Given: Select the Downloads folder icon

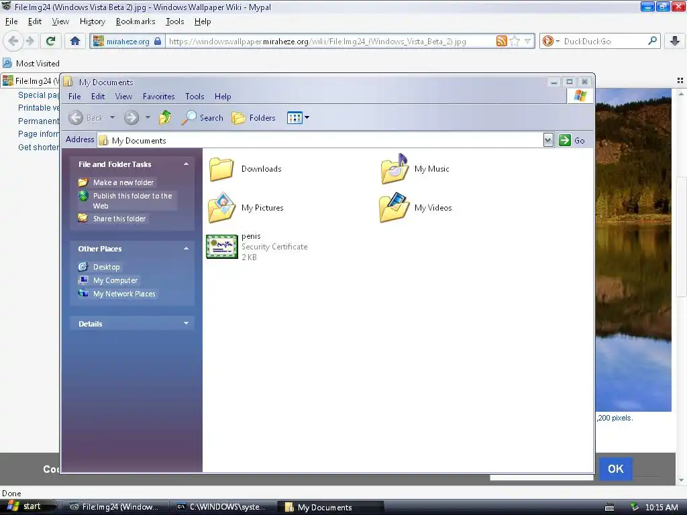Looking at the screenshot, I should pos(221,168).
